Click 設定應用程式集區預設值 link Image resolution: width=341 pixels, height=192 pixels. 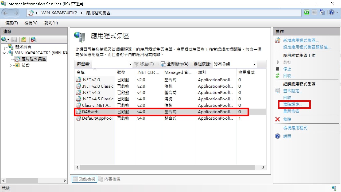tap(307, 47)
